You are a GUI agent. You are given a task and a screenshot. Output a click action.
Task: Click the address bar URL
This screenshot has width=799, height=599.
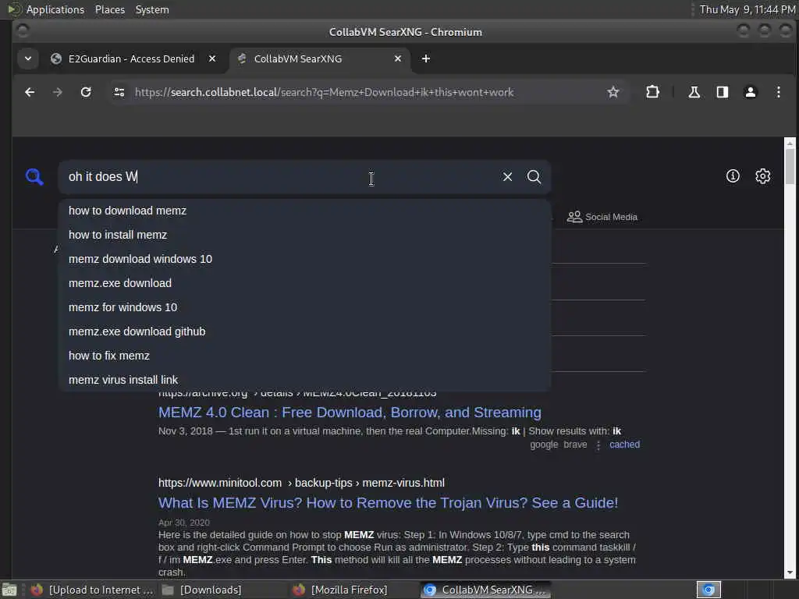click(x=324, y=92)
